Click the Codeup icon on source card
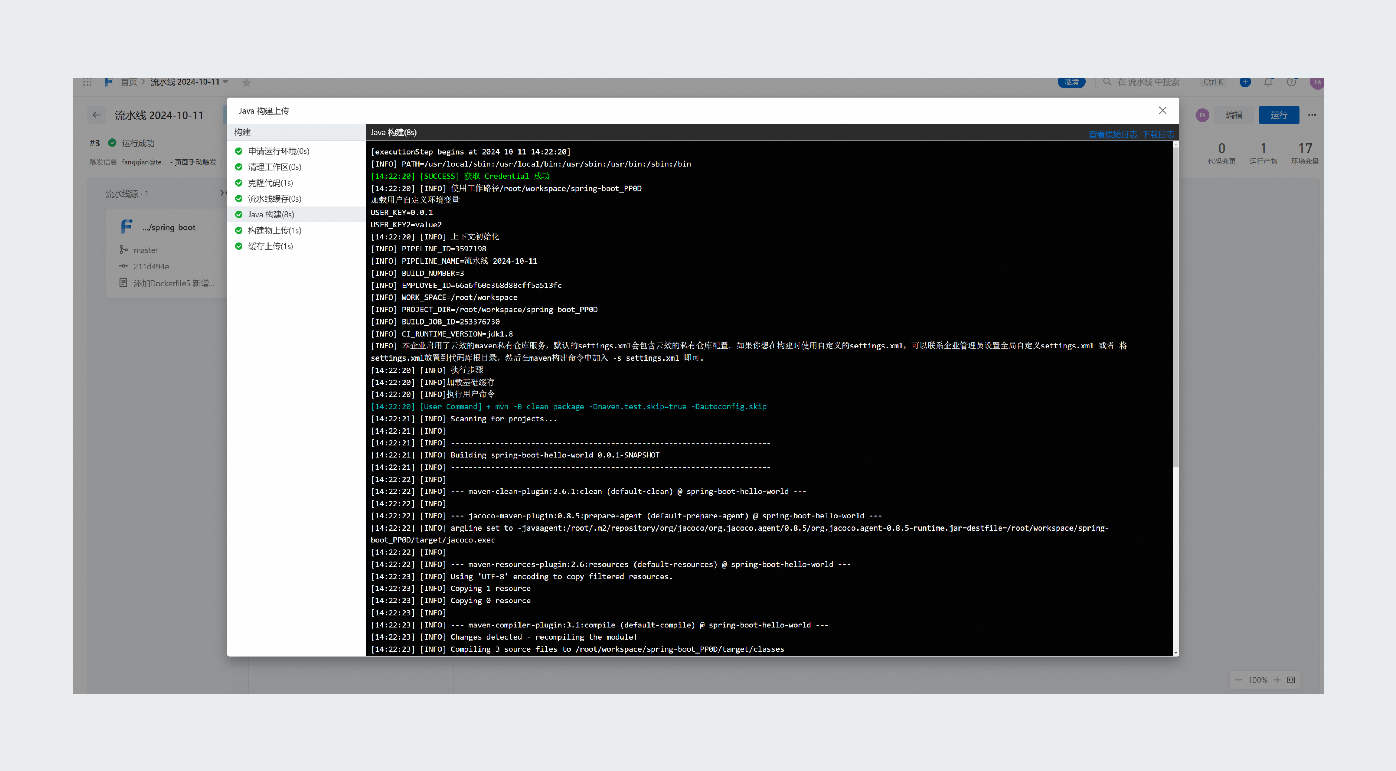The width and height of the screenshot is (1396, 771). 126,227
